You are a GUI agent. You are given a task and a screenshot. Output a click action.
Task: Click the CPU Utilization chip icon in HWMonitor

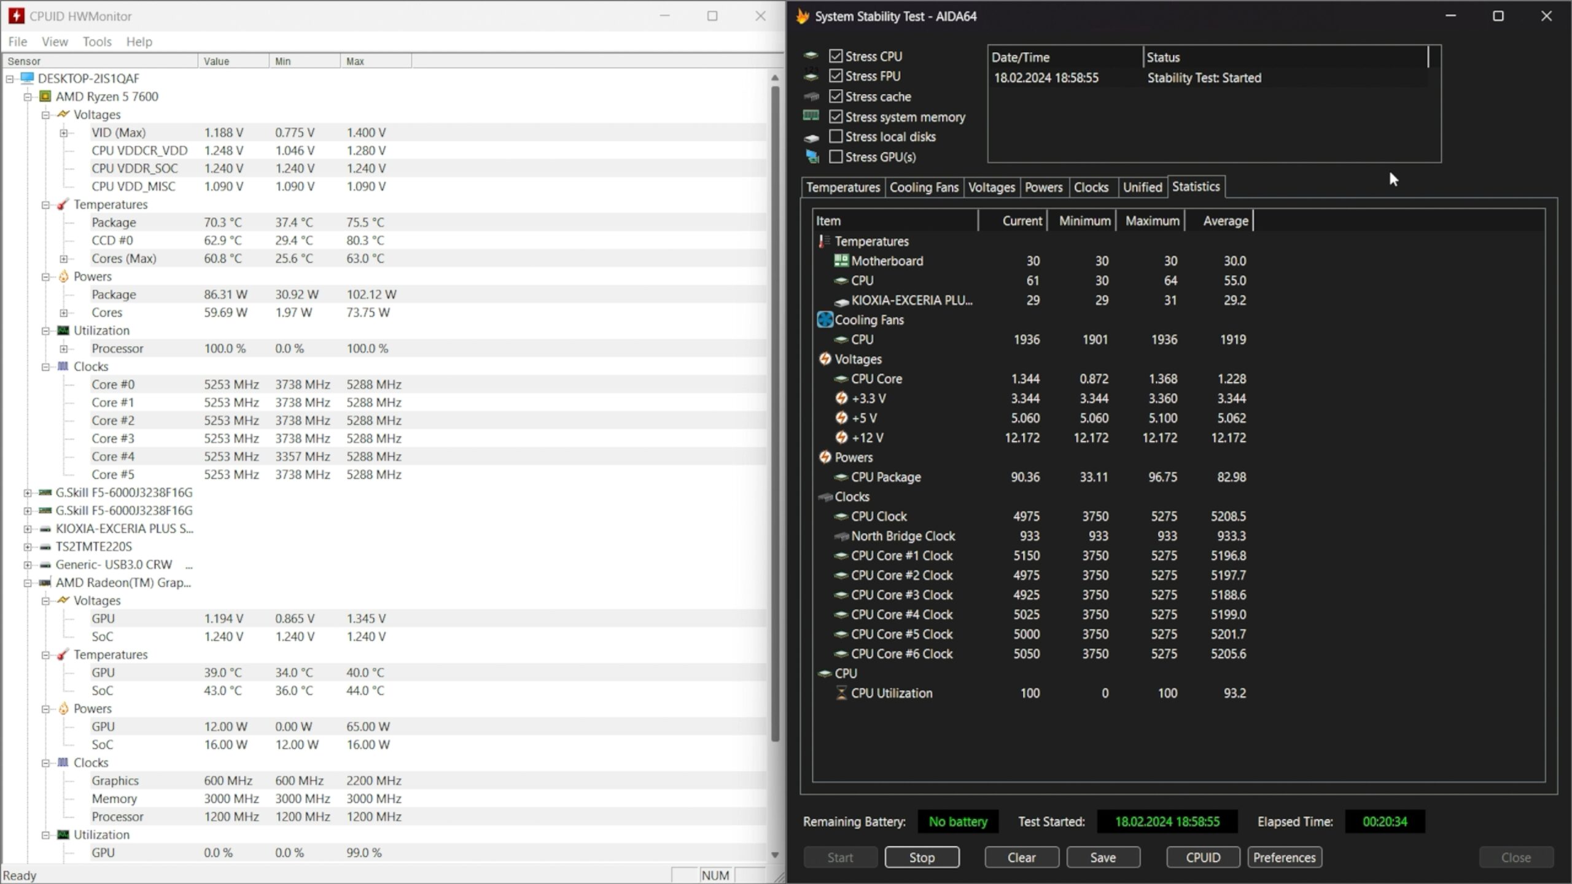[63, 330]
